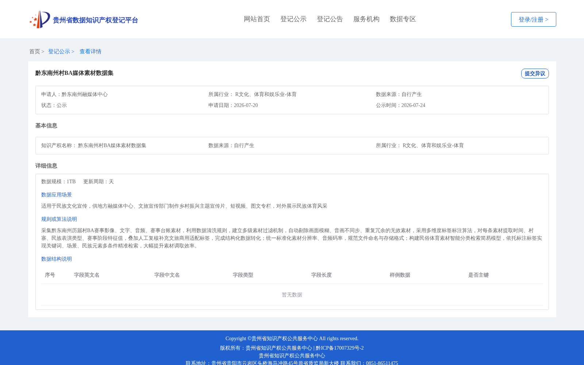Click the 采集黔东南州历届村BA赛事影像 paragraph
Screen dimensions: 584x365
coord(292,238)
